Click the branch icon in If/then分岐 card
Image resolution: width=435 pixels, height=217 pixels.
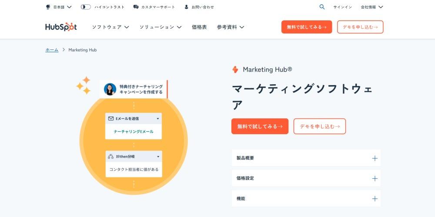point(110,156)
